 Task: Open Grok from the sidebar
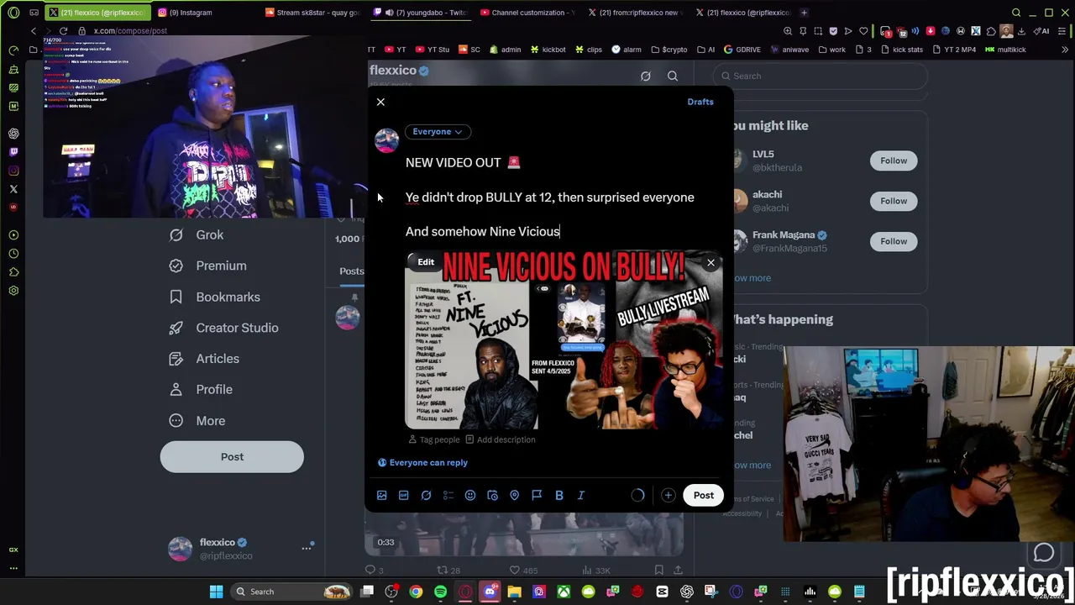click(x=197, y=235)
